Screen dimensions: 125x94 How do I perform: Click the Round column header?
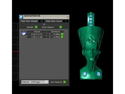[x=37, y=32]
